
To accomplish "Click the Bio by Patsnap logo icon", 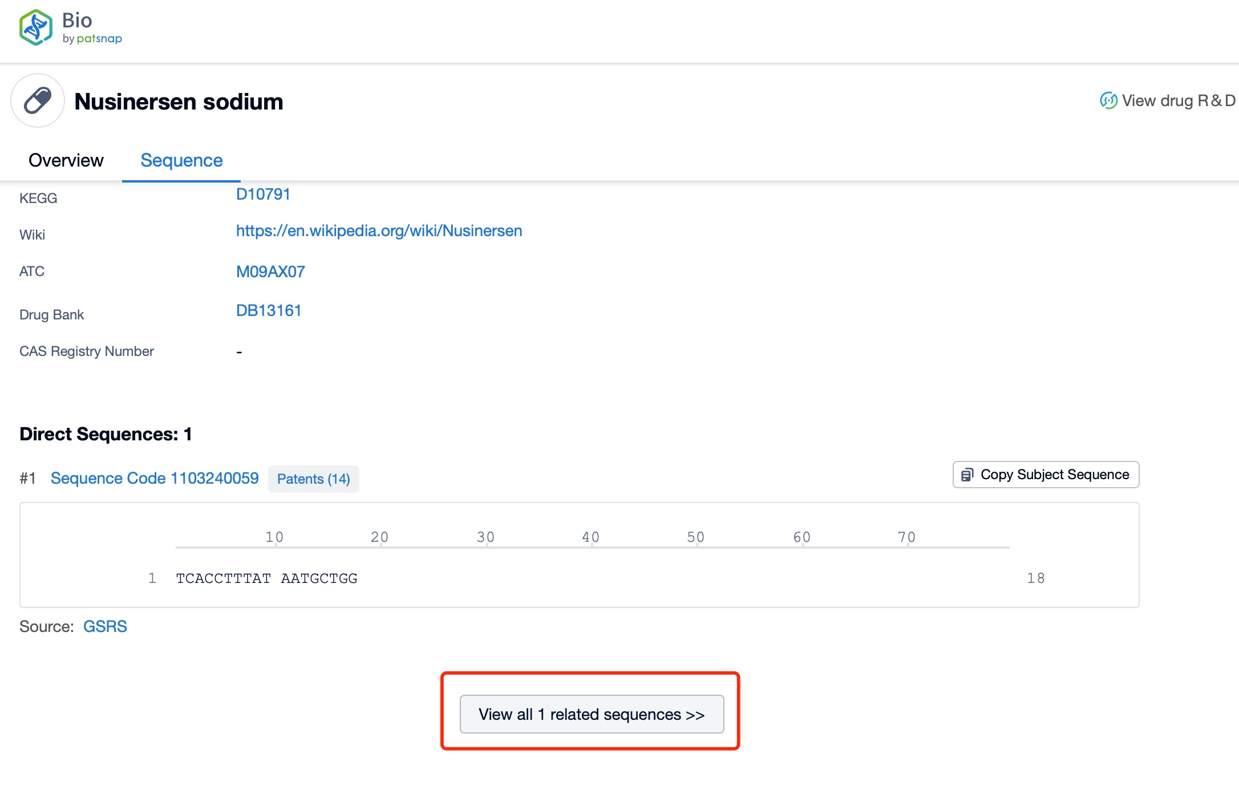I will coord(35,27).
